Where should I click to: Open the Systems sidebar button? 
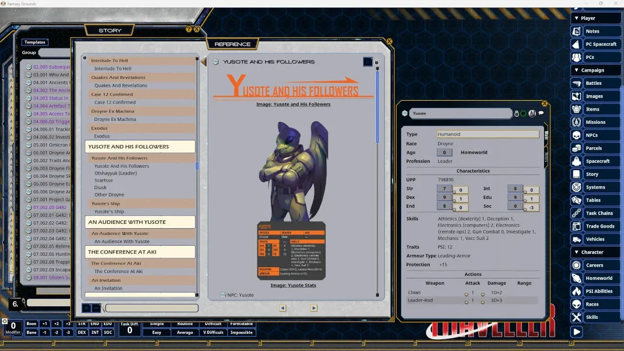(596, 187)
